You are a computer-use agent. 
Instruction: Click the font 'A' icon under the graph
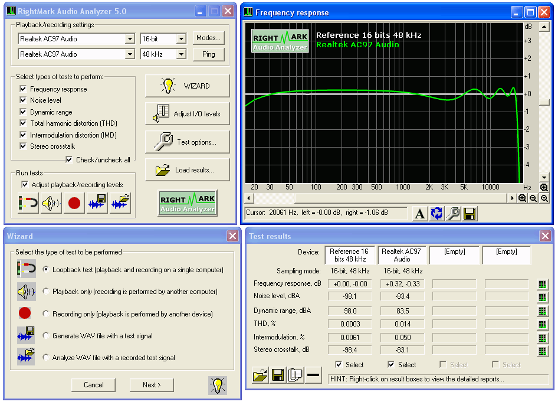point(419,214)
